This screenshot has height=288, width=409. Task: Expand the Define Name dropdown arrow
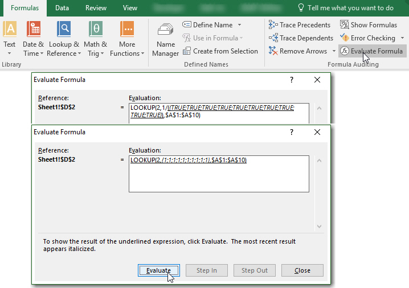[239, 25]
